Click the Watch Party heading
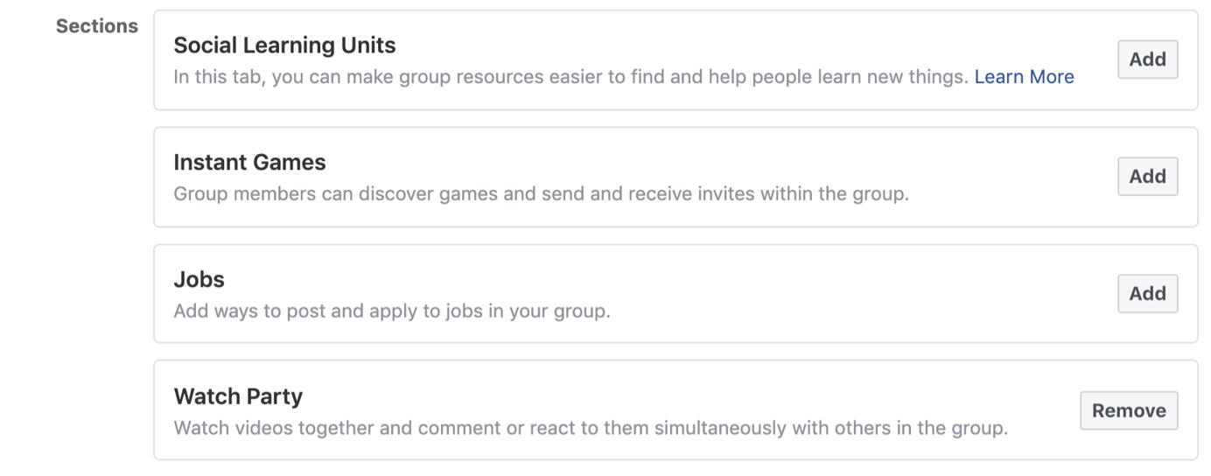This screenshot has height=476, width=1211. pos(238,397)
